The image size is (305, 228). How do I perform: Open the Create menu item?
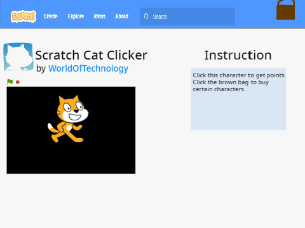(x=50, y=16)
